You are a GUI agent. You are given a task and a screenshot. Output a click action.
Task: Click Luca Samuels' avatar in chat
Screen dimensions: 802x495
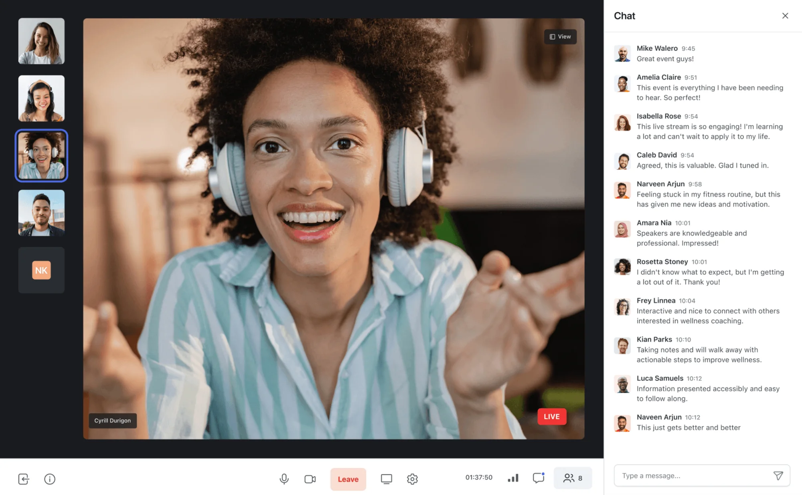pyautogui.click(x=622, y=384)
